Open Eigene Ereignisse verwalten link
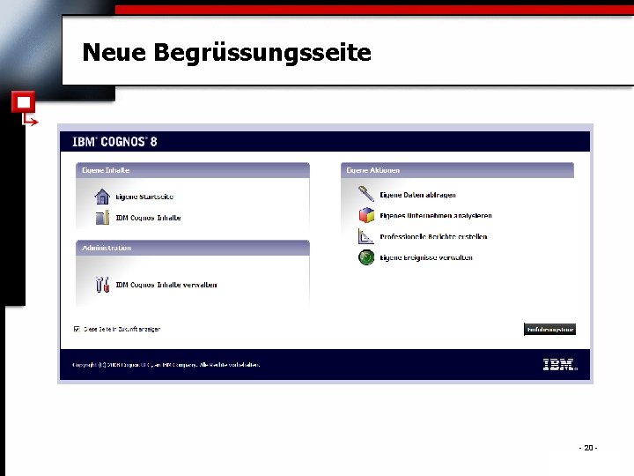 pos(426,257)
